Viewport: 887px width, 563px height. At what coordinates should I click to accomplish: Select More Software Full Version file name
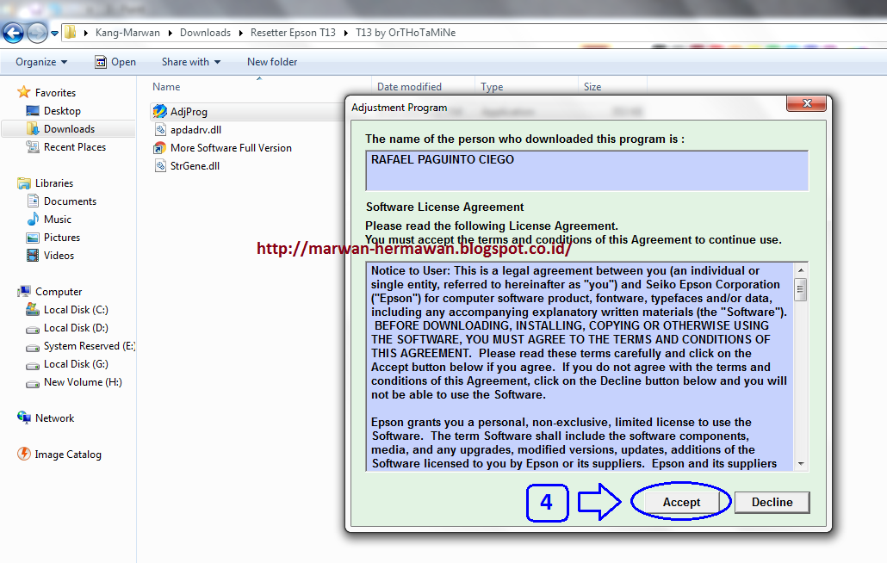point(232,148)
